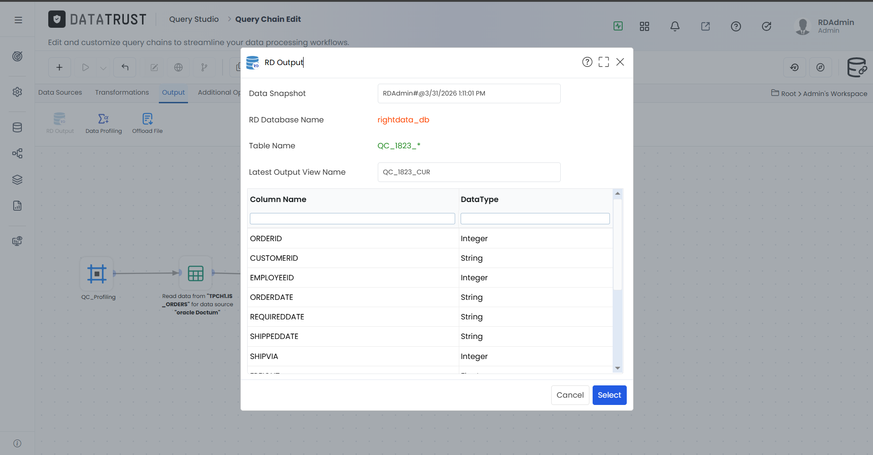The image size is (873, 455).
Task: Open the Root > Admin's Workspace folder path
Action: pyautogui.click(x=819, y=93)
